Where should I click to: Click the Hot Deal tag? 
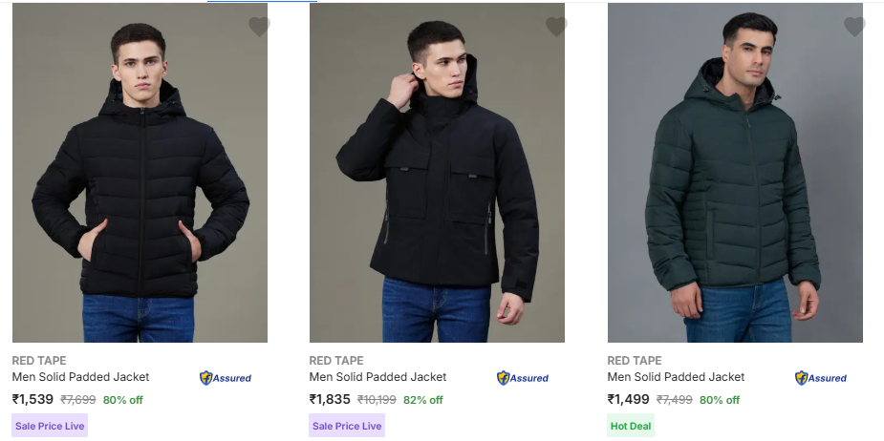631,426
